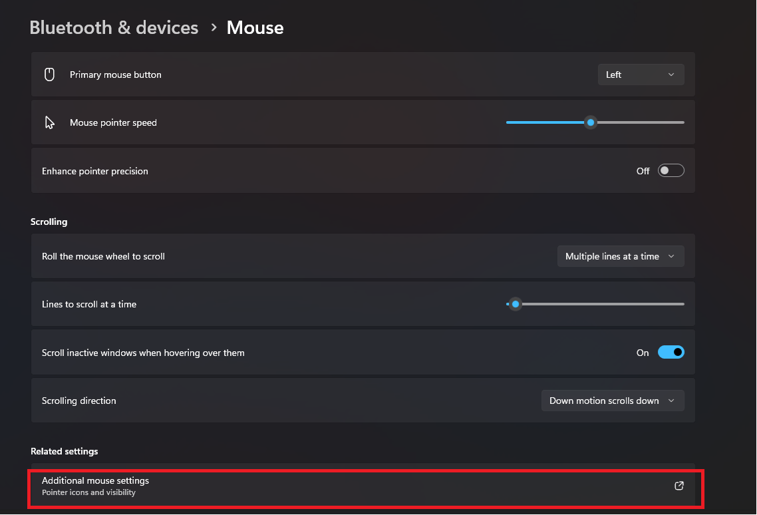Click the 'Lines to scroll at a time' label
757x515 pixels.
[x=88, y=303]
